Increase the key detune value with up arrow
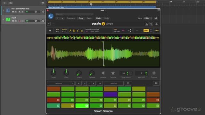Screen dimensions: 205x115 tap(130, 30)
